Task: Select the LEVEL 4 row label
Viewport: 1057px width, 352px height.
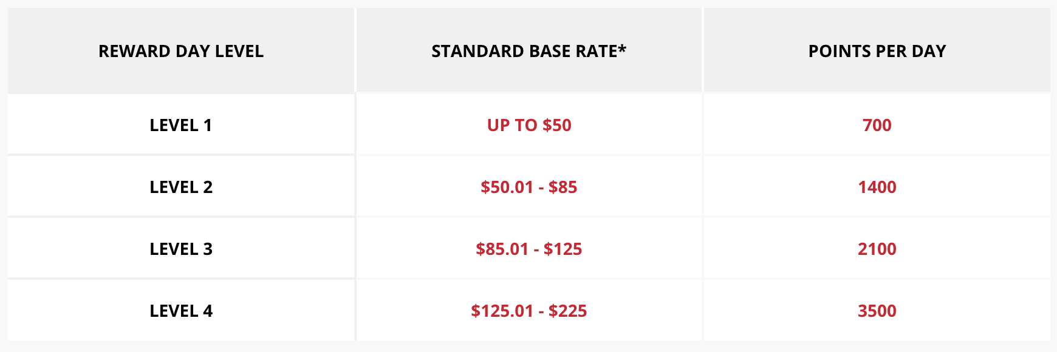Action: (181, 311)
